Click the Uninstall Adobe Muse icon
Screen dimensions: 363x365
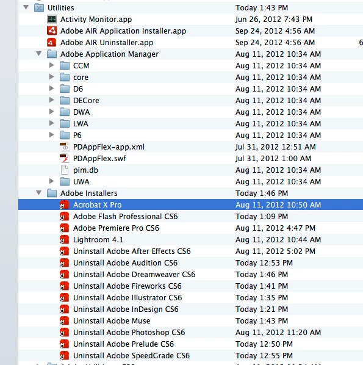[x=65, y=321]
